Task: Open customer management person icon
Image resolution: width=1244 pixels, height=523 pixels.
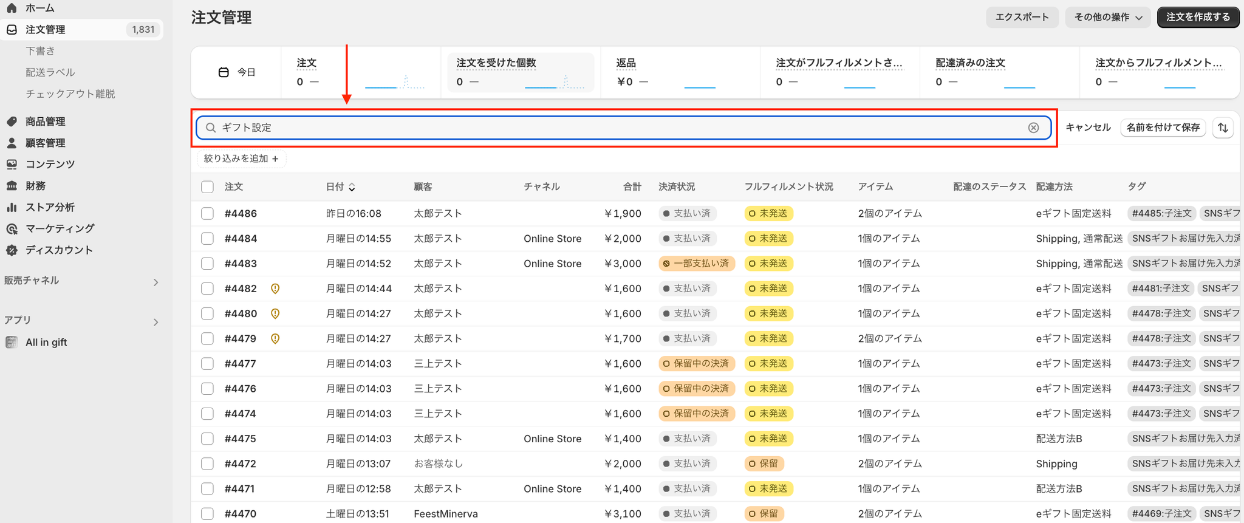Action: (12, 143)
